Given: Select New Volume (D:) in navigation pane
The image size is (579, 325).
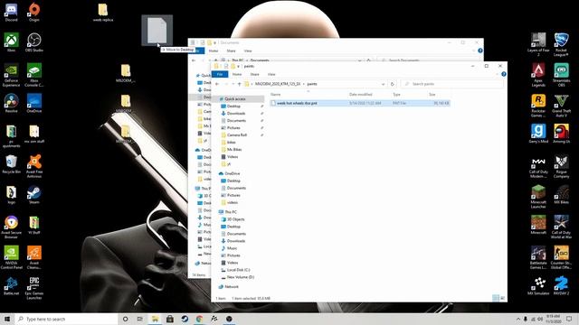Looking at the screenshot, I should pos(241,277).
